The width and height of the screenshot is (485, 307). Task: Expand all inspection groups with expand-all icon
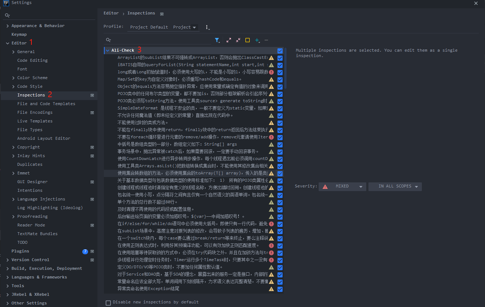(x=228, y=40)
